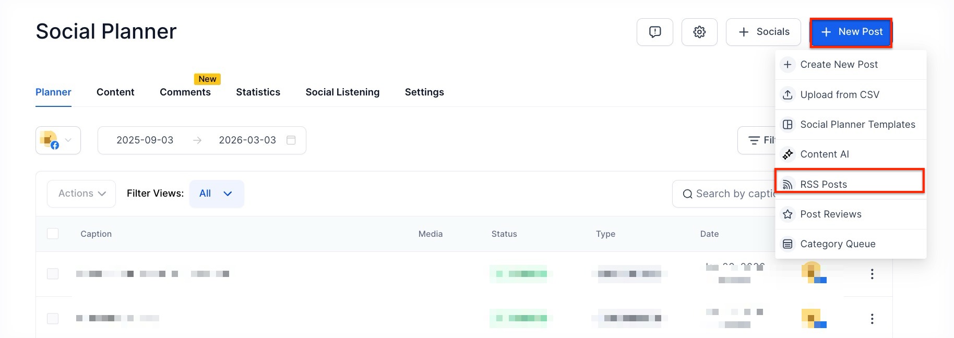Click the Upload from CSV icon
The width and height of the screenshot is (954, 338).
(x=788, y=95)
